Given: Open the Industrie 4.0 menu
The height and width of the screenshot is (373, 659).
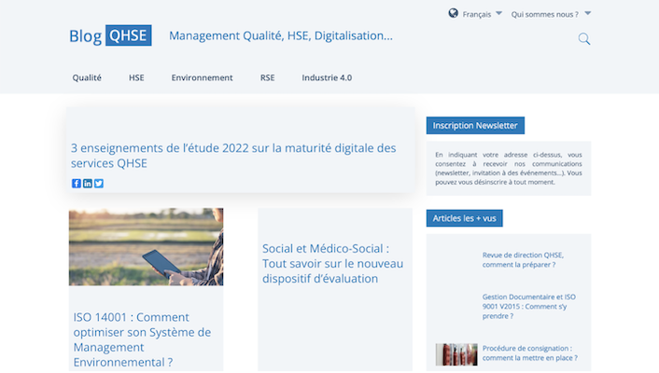Looking at the screenshot, I should coord(327,77).
